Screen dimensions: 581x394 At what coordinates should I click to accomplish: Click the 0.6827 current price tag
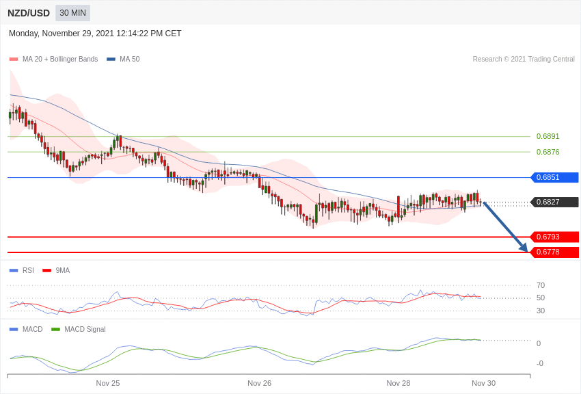click(x=555, y=202)
